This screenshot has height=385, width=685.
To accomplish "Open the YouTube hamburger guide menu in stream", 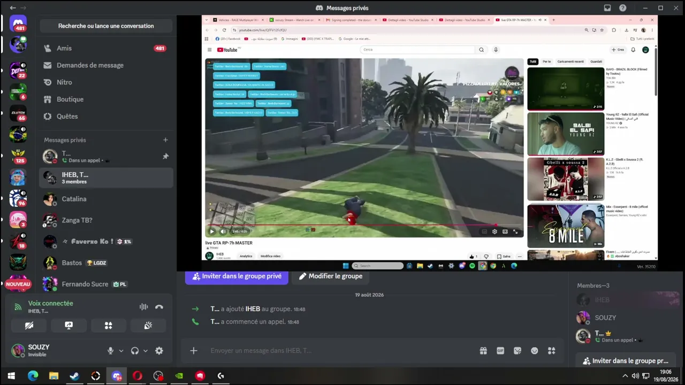I will [x=209, y=50].
